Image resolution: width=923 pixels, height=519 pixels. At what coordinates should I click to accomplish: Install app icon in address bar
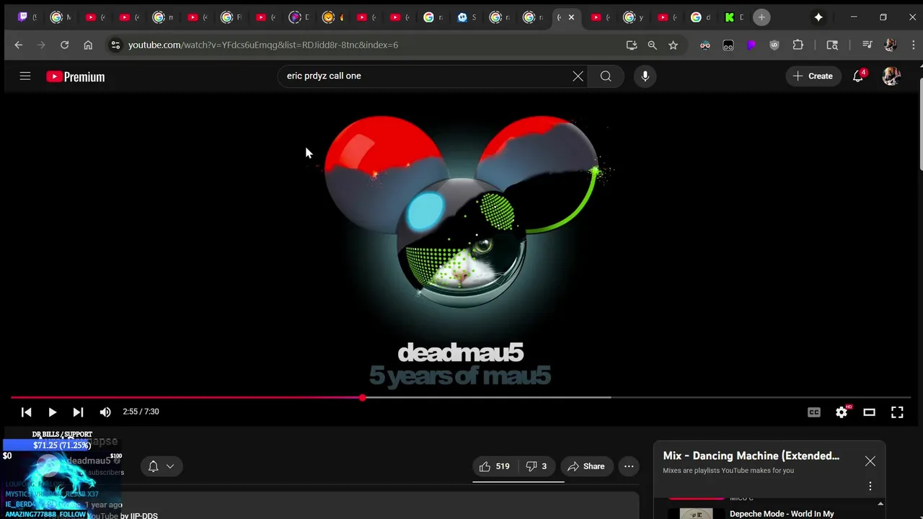pyautogui.click(x=632, y=45)
